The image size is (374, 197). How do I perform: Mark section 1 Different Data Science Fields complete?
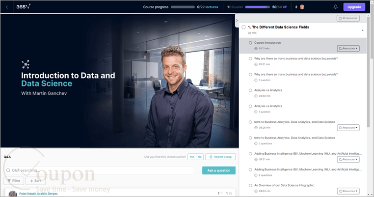point(243,27)
